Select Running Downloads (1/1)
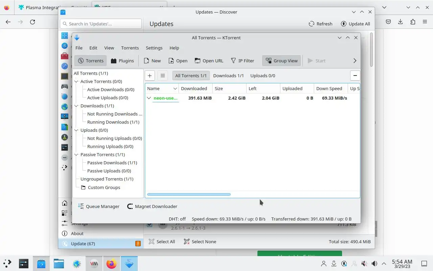Screen dimensions: 433x271 [x=113, y=122]
